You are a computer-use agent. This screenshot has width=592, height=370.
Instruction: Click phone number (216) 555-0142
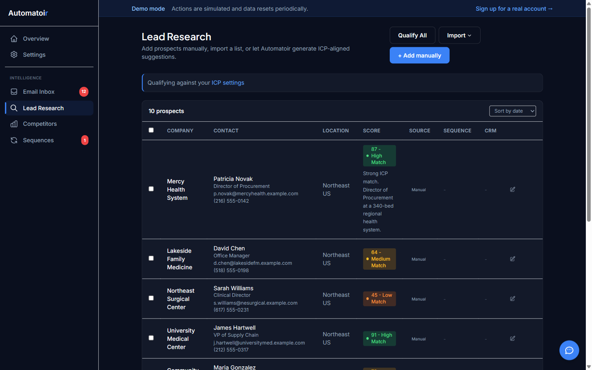coord(231,201)
